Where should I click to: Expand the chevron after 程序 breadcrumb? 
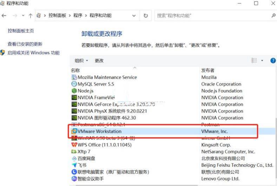point(86,16)
